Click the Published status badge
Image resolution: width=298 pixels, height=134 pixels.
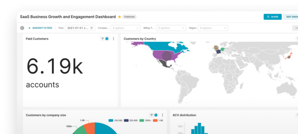(129, 17)
